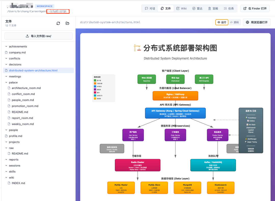Viewport: 275px width, 201px height.
Task: Click the chat bubble icon in 对话 tab
Action: pos(146,8)
